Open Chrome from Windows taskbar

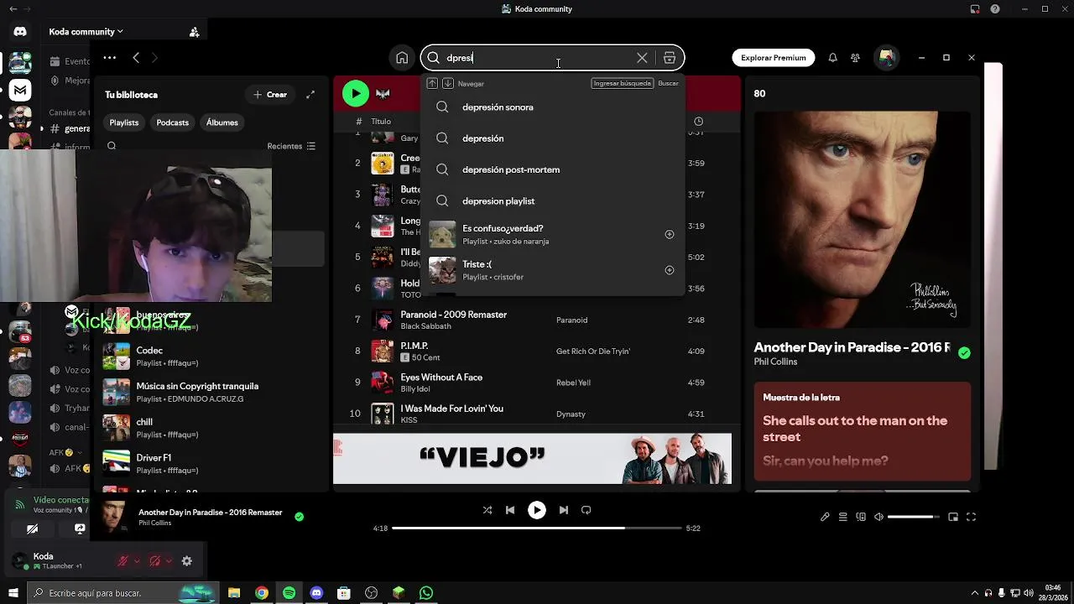[262, 593]
